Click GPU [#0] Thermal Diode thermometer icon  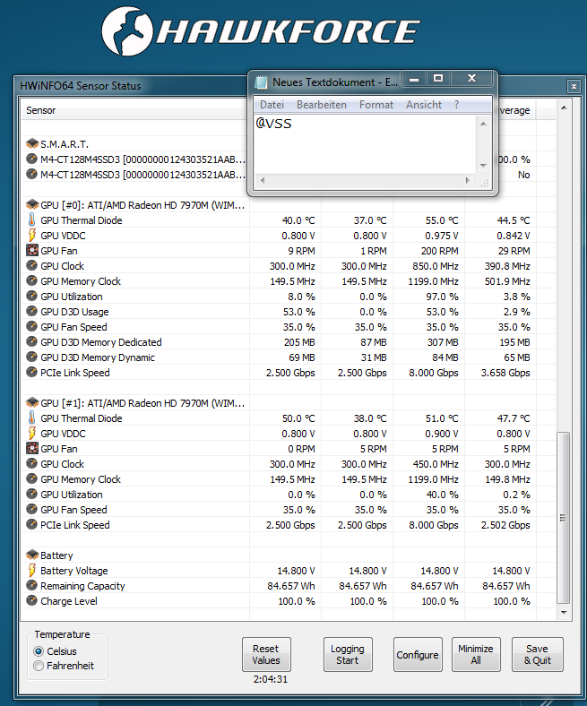tap(31, 220)
